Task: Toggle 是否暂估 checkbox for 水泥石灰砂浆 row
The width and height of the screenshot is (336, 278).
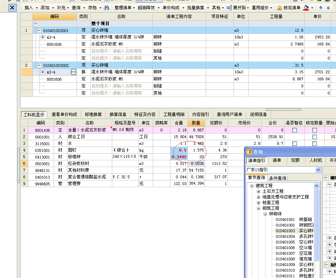Action: pyautogui.click(x=294, y=130)
